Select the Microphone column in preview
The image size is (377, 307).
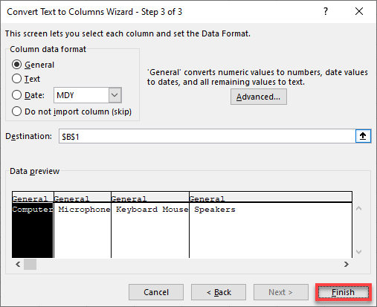pyautogui.click(x=83, y=224)
